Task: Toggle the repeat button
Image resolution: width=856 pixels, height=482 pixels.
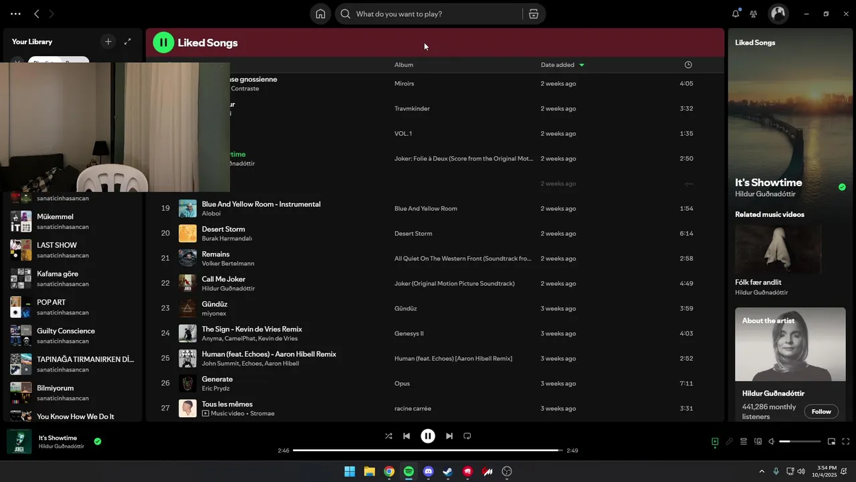Action: tap(467, 436)
